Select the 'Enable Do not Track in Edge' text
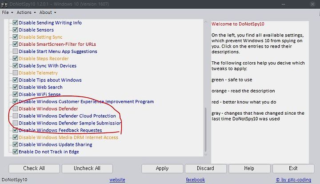Screen dimensions: 320x184 click(49, 152)
